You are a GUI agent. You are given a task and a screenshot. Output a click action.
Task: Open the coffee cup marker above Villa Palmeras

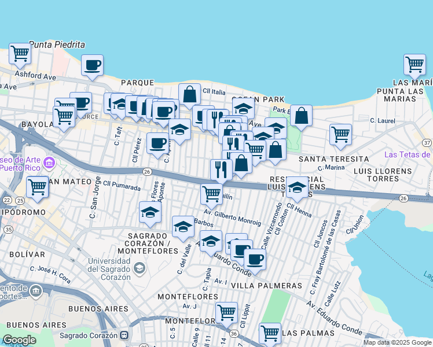(254, 259)
